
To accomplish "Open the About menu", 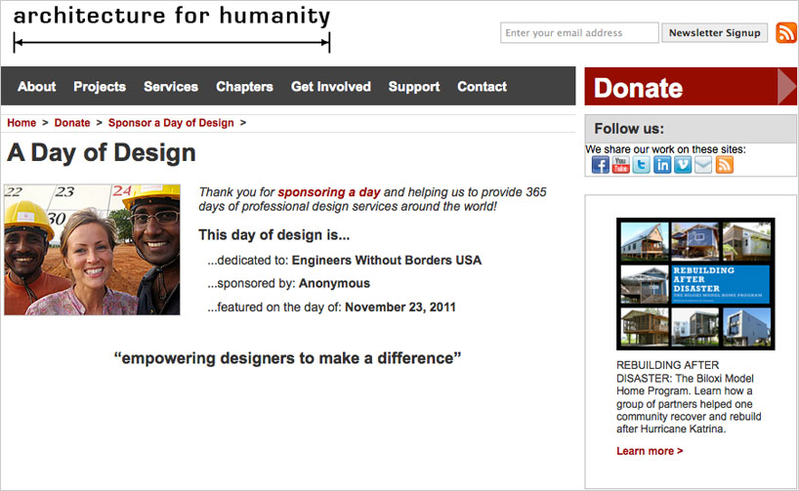I will pos(37,87).
